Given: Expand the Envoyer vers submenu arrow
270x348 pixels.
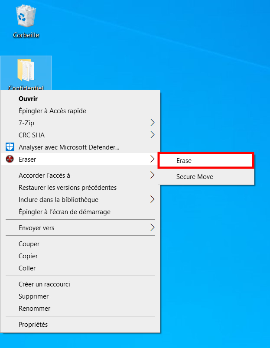Looking at the screenshot, I should [152, 228].
